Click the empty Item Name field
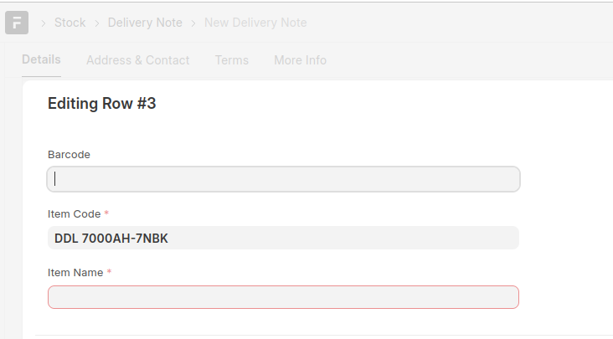Image resolution: width=613 pixels, height=339 pixels. pyautogui.click(x=283, y=297)
